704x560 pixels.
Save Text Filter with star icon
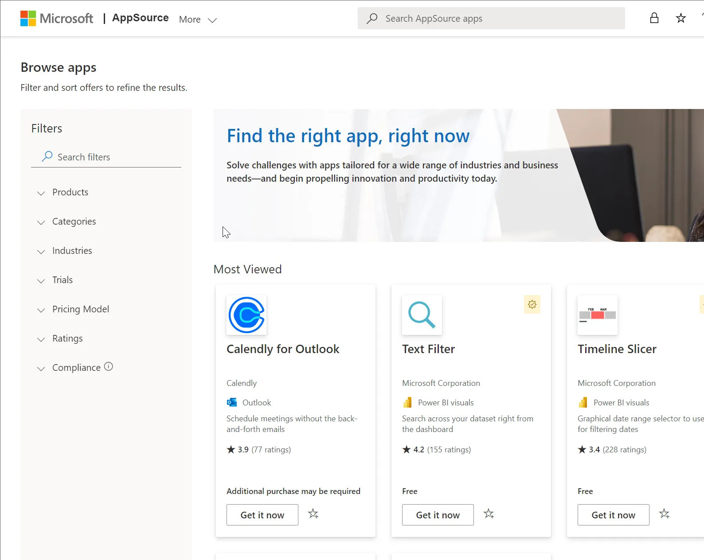point(489,514)
